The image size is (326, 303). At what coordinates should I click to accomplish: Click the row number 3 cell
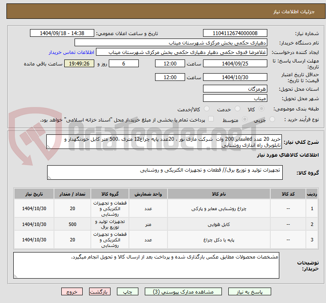[312, 240]
